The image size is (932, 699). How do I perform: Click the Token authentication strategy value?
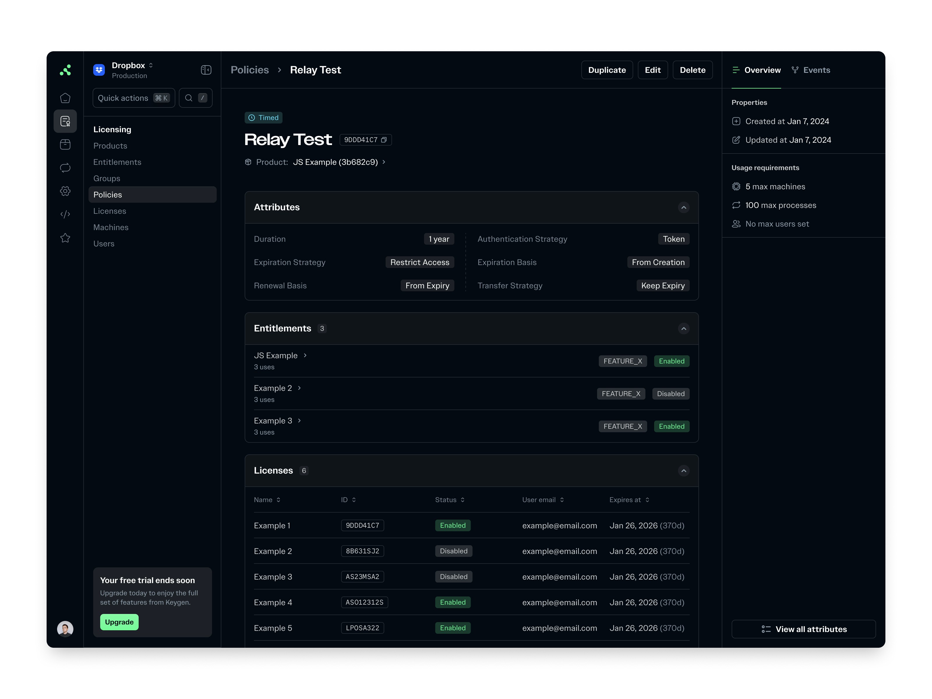(674, 239)
